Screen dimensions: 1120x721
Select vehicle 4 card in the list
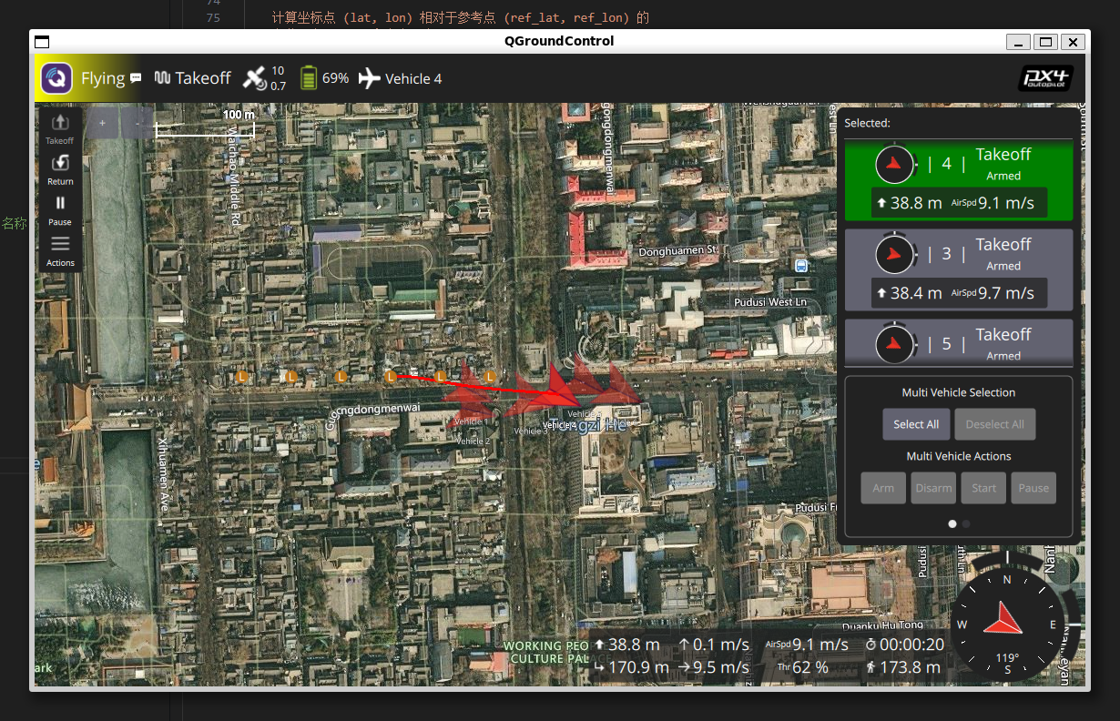[x=959, y=180]
